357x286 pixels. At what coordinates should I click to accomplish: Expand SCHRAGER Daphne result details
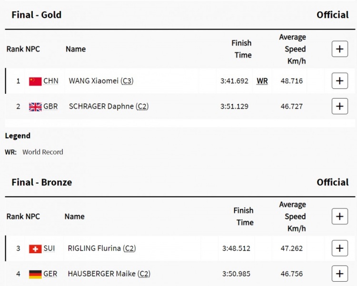[x=340, y=106]
